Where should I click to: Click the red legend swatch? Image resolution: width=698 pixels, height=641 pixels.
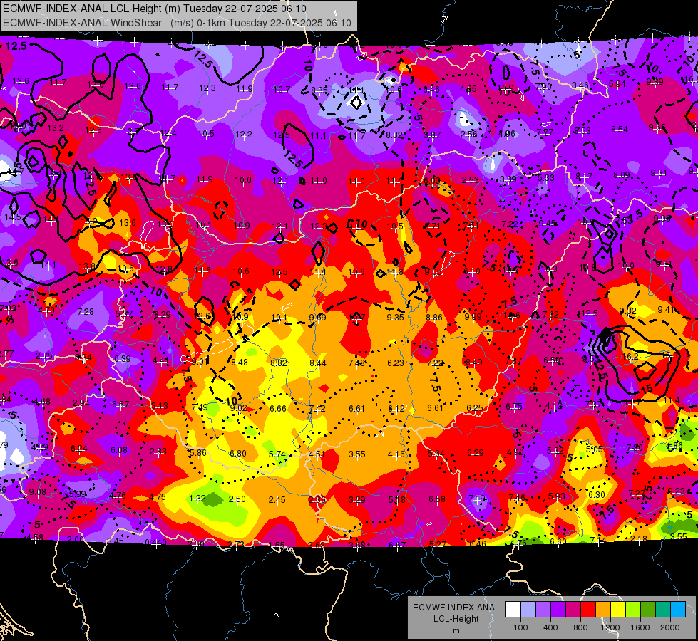click(588, 610)
